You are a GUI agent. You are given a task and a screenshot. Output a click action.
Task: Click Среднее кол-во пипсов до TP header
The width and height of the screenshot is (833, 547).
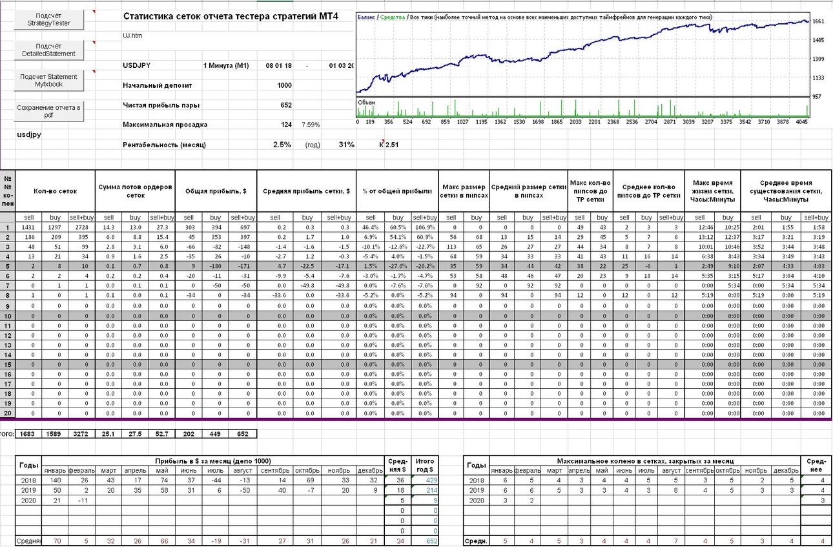click(x=648, y=191)
